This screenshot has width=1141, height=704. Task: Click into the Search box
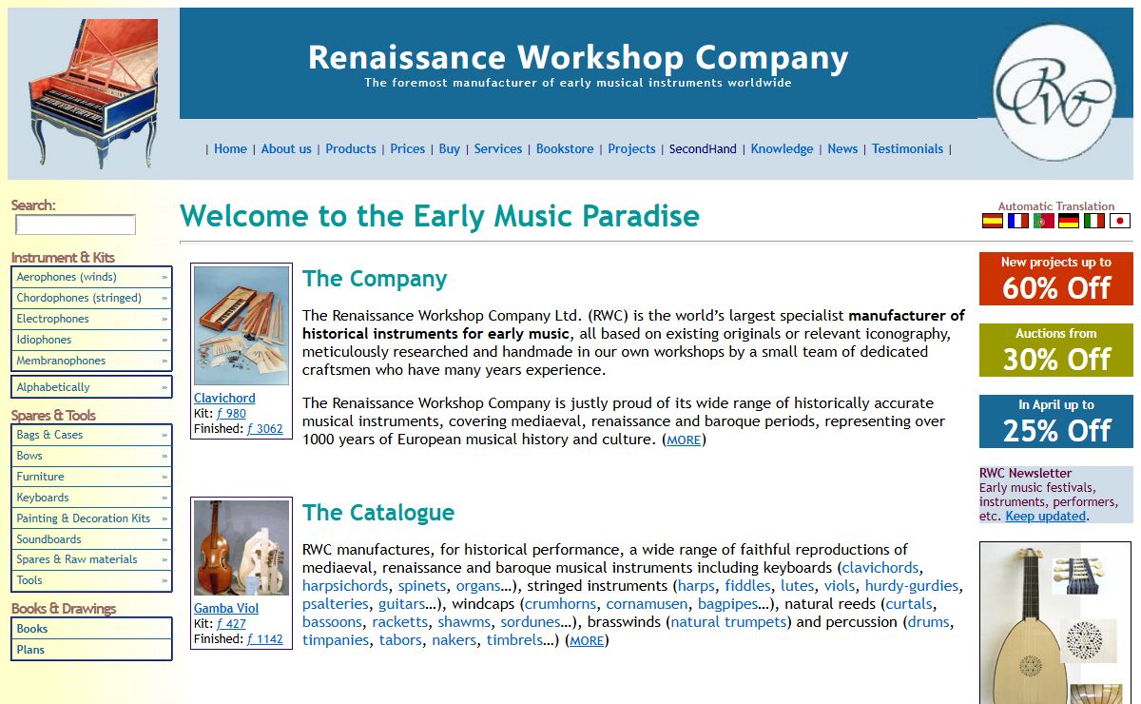pyautogui.click(x=76, y=225)
